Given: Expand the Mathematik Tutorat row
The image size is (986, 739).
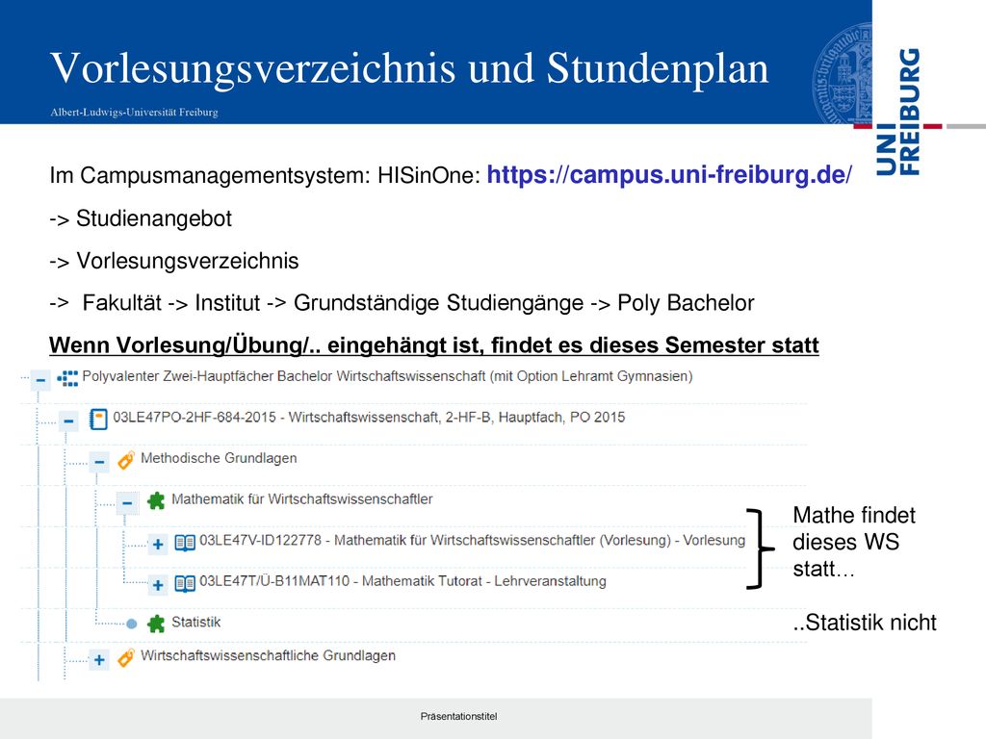Looking at the screenshot, I should (x=158, y=585).
